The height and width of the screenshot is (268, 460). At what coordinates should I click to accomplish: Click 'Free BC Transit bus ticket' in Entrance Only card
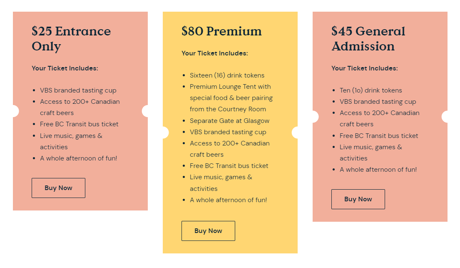coord(79,124)
